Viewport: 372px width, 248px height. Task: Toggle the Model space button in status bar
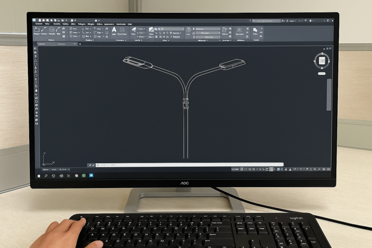click(235, 169)
